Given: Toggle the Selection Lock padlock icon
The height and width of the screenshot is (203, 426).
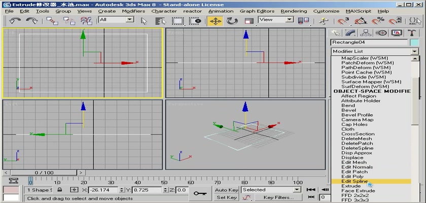Looking at the screenshot, I should coord(60,190).
